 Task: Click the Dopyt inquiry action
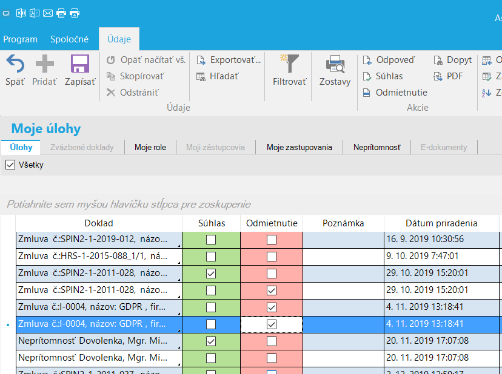coord(452,60)
